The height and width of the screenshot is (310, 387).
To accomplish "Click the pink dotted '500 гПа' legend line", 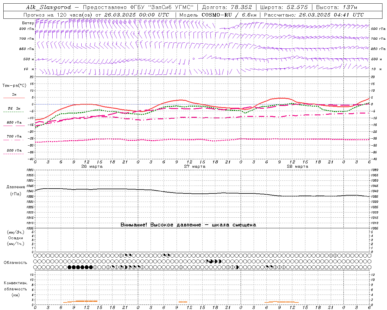I will tap(14, 154).
